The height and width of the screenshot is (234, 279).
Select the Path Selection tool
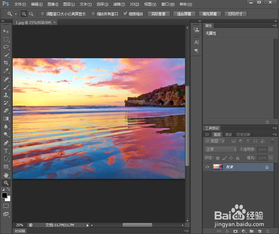click(6, 159)
